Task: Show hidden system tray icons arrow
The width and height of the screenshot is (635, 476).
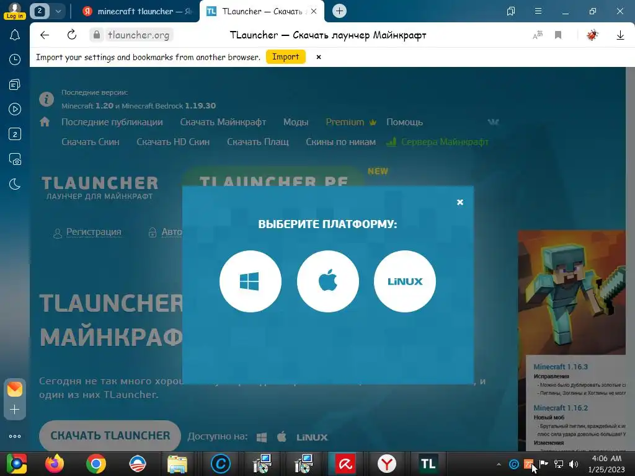Action: coord(499,464)
